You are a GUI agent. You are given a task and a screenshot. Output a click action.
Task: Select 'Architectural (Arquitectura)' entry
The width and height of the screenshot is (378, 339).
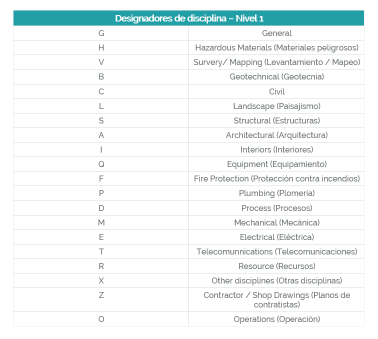(x=276, y=135)
